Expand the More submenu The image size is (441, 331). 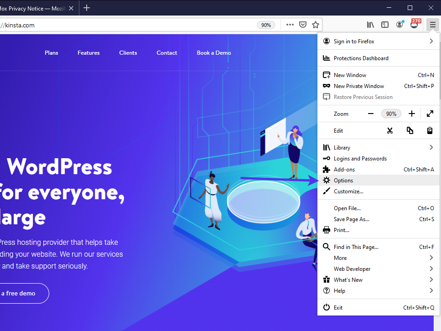tap(431, 258)
